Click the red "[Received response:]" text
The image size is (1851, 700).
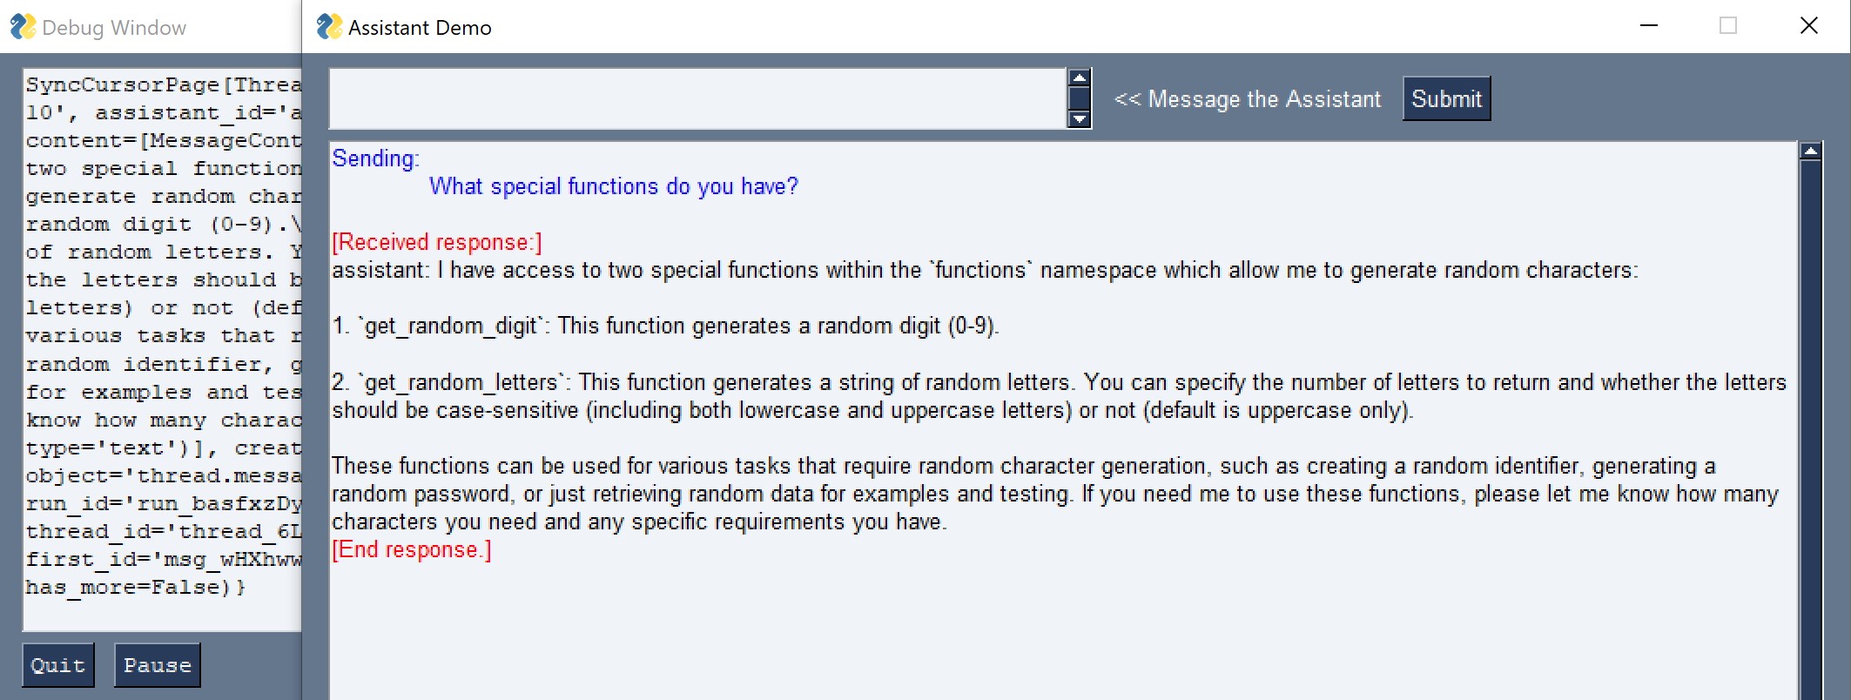[x=436, y=242]
